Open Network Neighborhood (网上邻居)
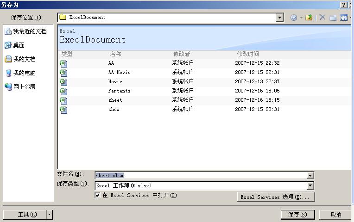354x222 pixels. [x=20, y=87]
